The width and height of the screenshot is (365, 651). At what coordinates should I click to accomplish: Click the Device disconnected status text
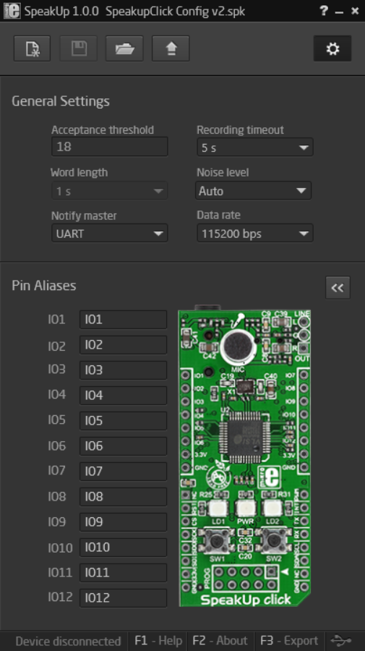(x=68, y=641)
